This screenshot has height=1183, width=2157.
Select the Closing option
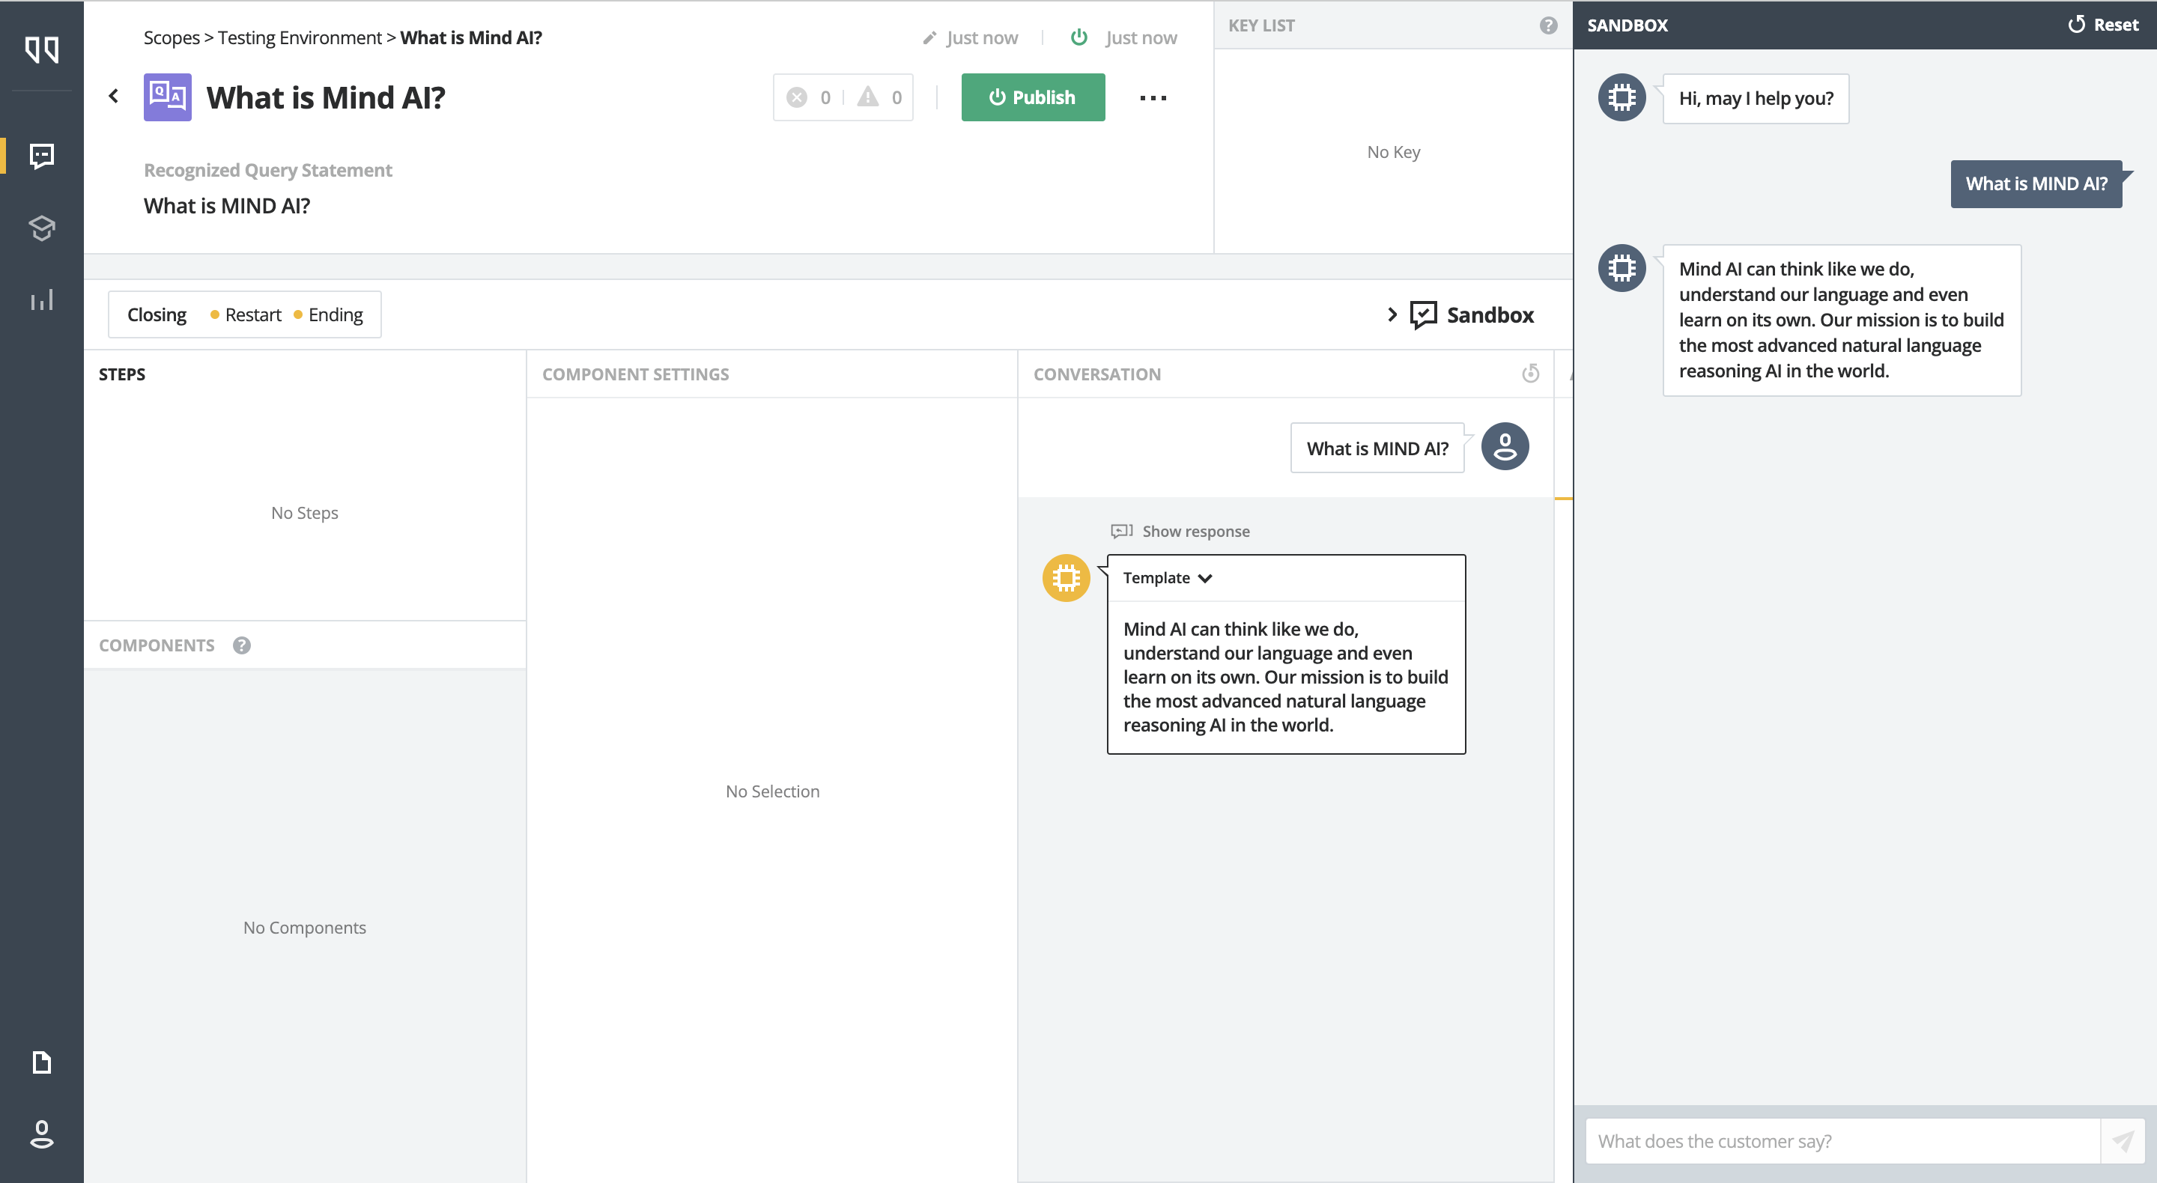click(x=157, y=314)
